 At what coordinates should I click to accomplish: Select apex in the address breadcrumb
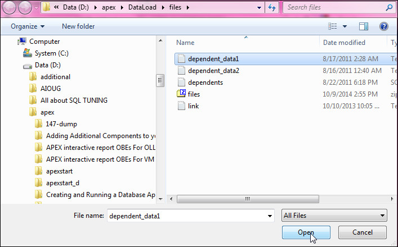pos(109,7)
